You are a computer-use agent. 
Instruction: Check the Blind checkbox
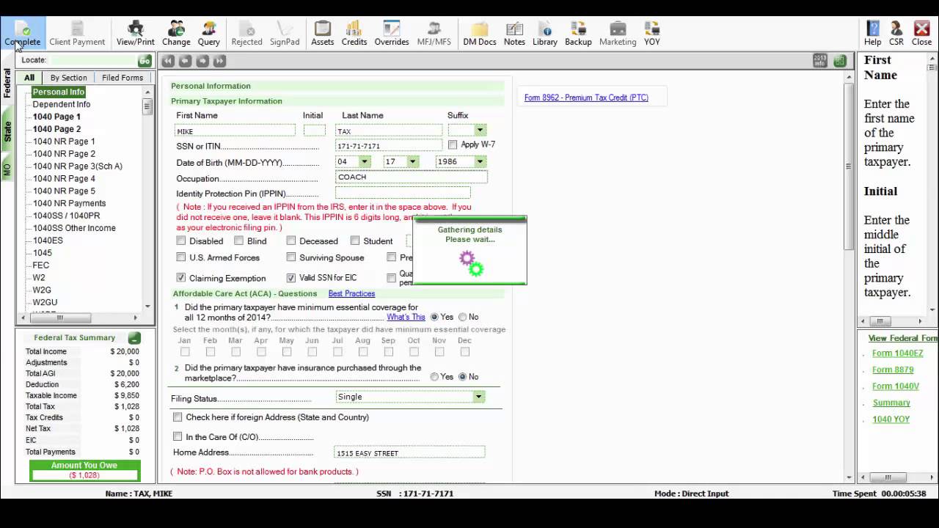pyautogui.click(x=238, y=241)
